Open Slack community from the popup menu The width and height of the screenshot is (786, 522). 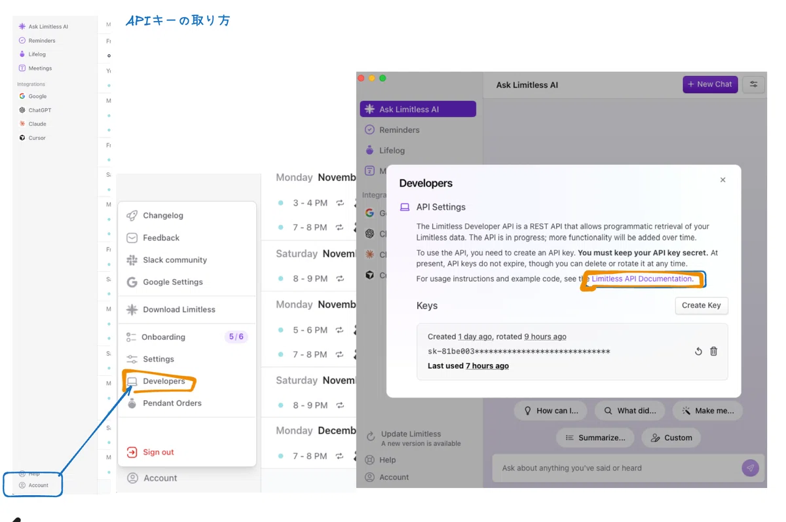(187, 260)
